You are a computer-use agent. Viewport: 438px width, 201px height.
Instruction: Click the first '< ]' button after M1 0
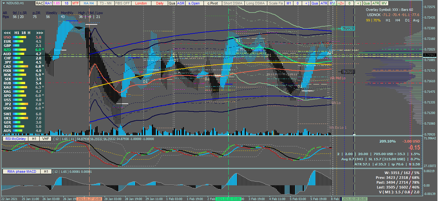[307, 3]
